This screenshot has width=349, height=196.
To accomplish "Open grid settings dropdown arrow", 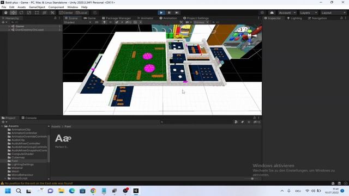I will click(141, 22).
